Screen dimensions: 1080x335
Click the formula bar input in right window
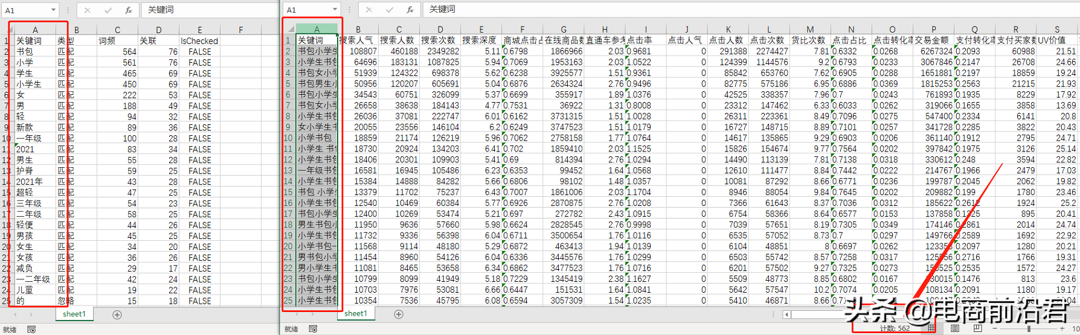[751, 10]
